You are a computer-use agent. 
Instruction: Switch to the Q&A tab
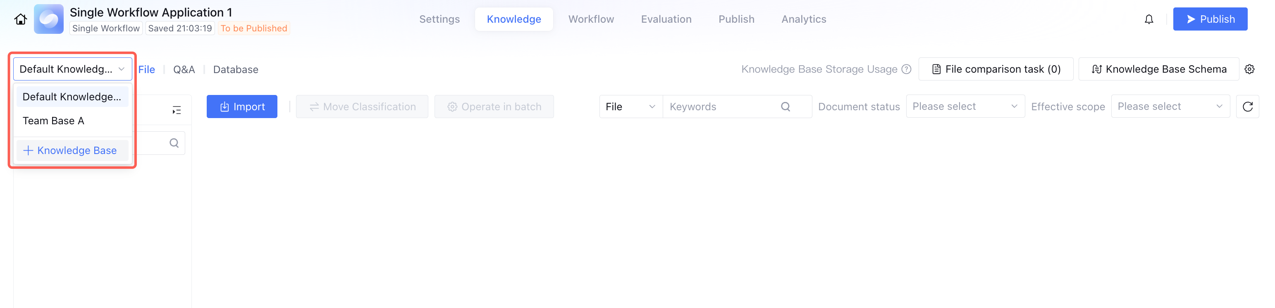point(184,70)
